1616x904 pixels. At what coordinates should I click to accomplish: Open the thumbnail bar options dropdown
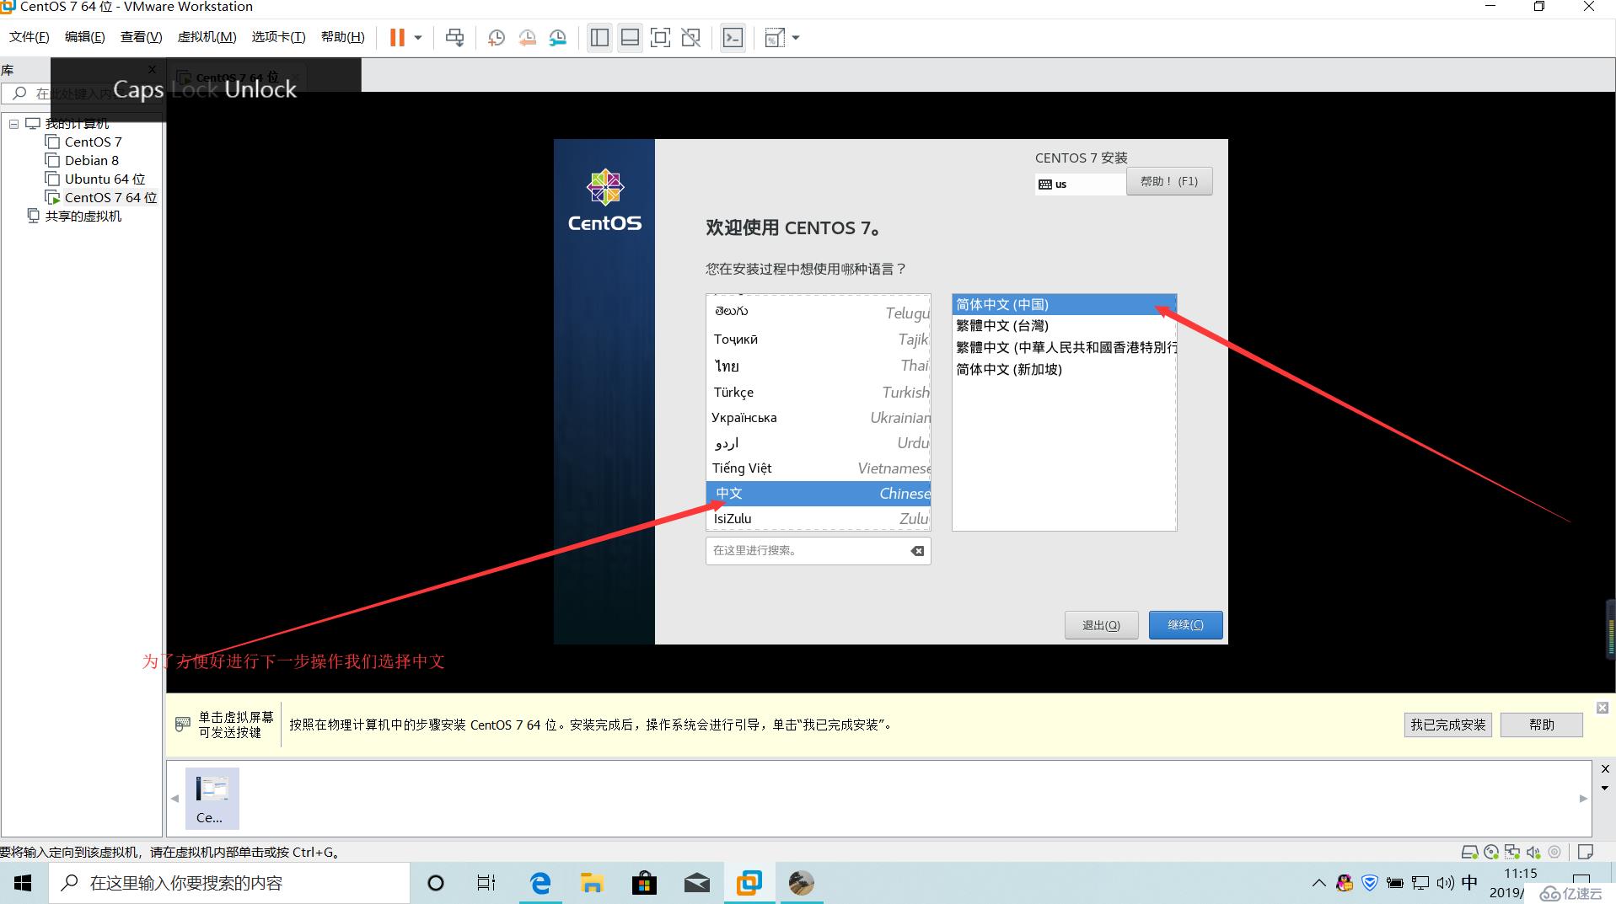tap(1604, 789)
